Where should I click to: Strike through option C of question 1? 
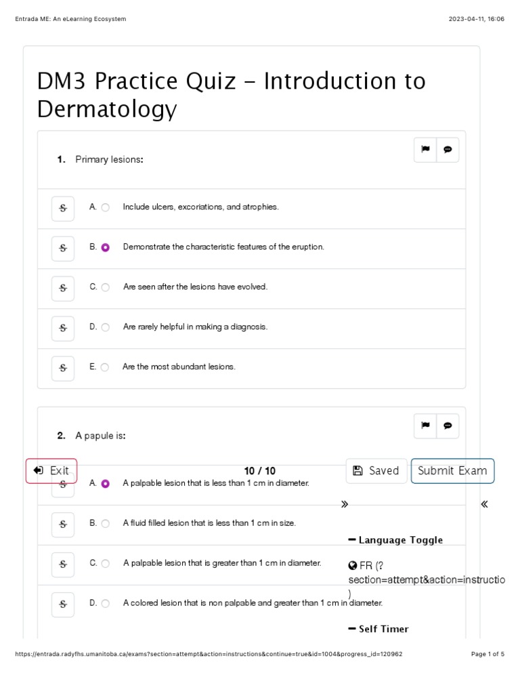[x=63, y=288]
